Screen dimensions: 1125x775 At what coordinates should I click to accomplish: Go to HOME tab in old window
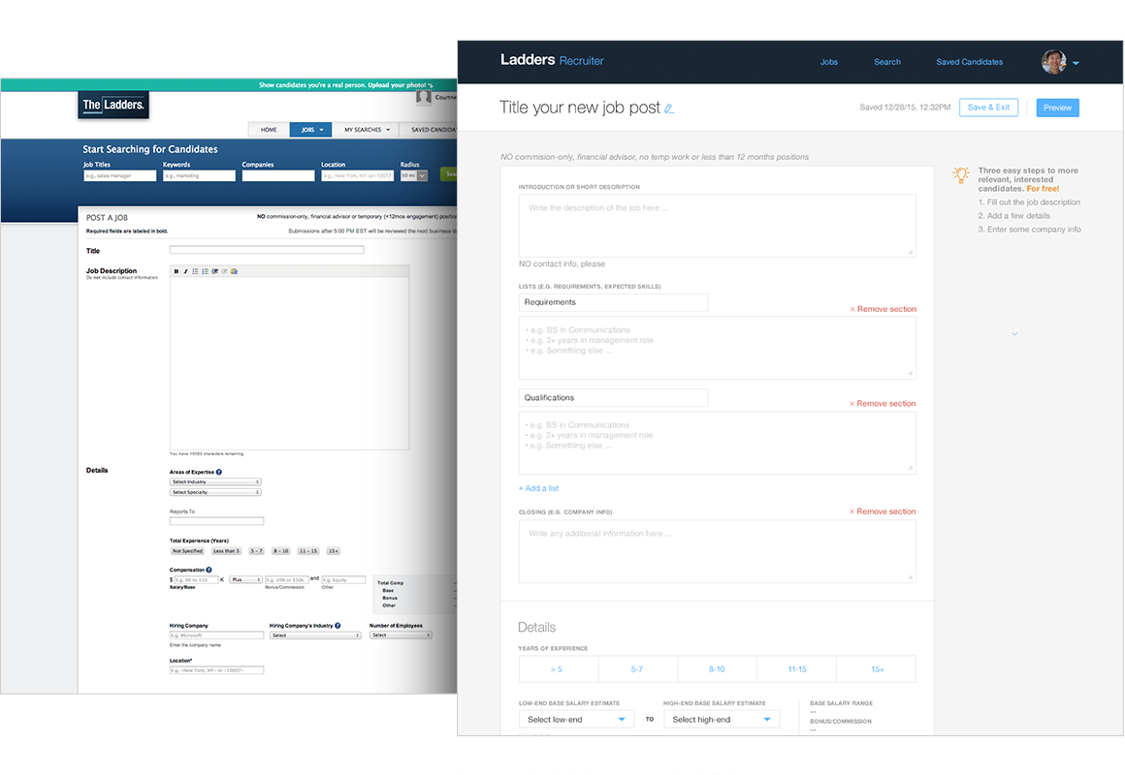(x=269, y=130)
